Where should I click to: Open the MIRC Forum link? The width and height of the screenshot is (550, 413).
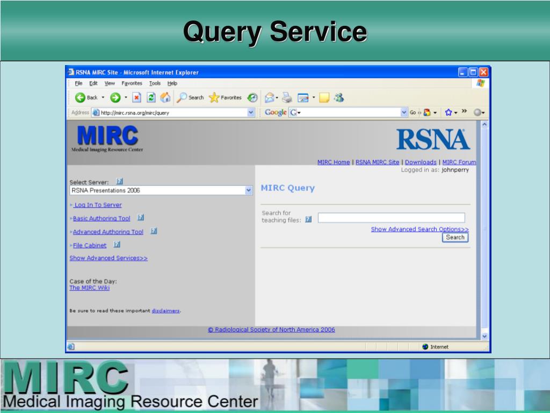459,162
